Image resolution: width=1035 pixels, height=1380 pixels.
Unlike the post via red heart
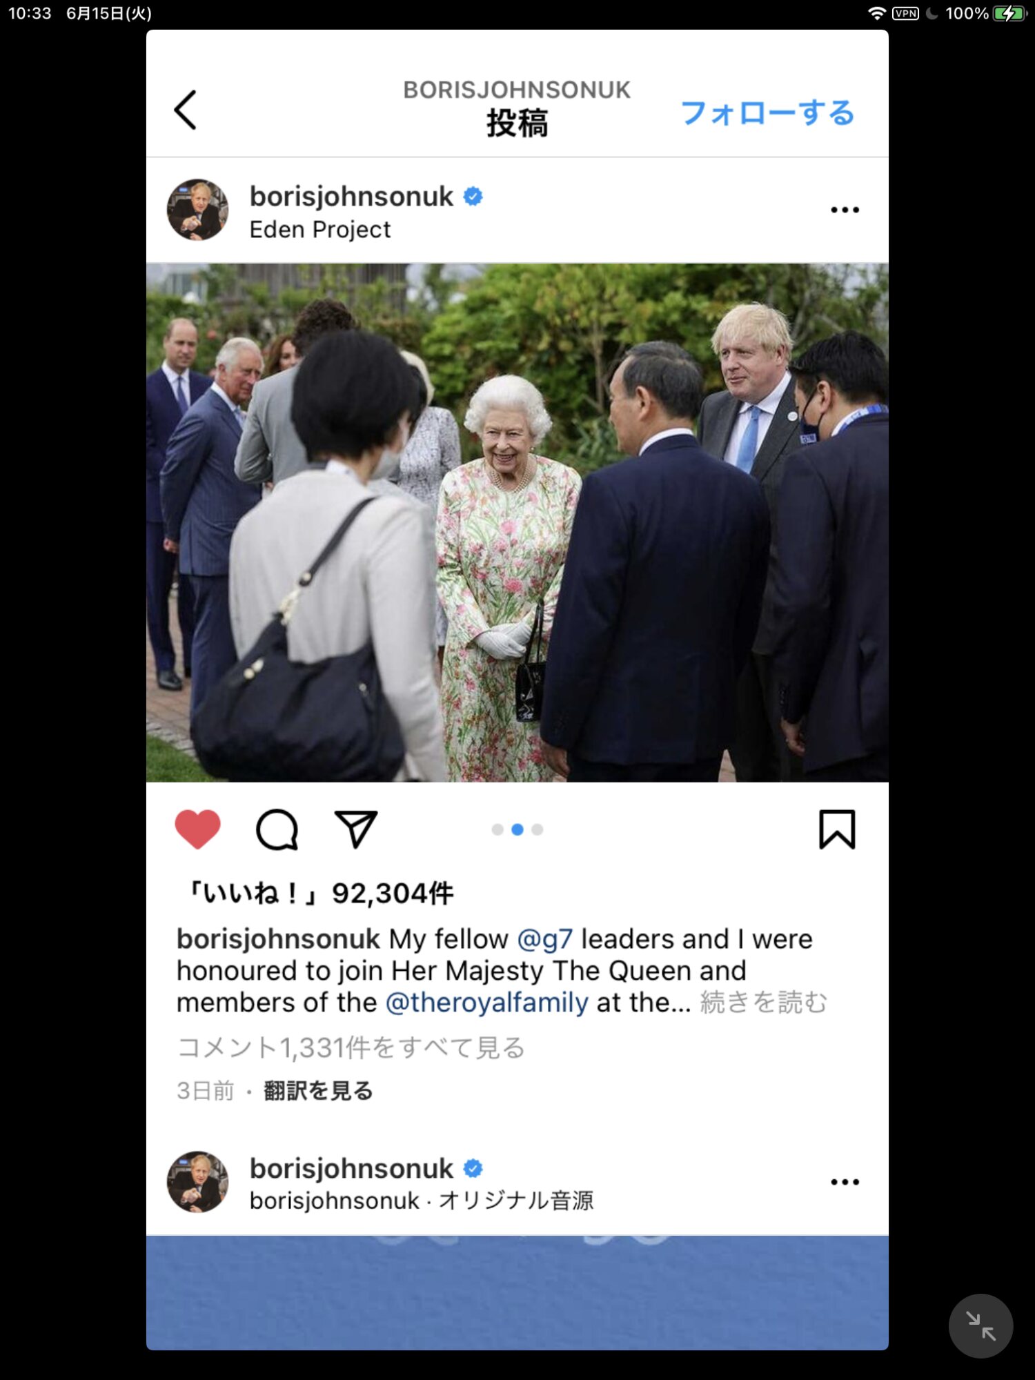point(197,829)
